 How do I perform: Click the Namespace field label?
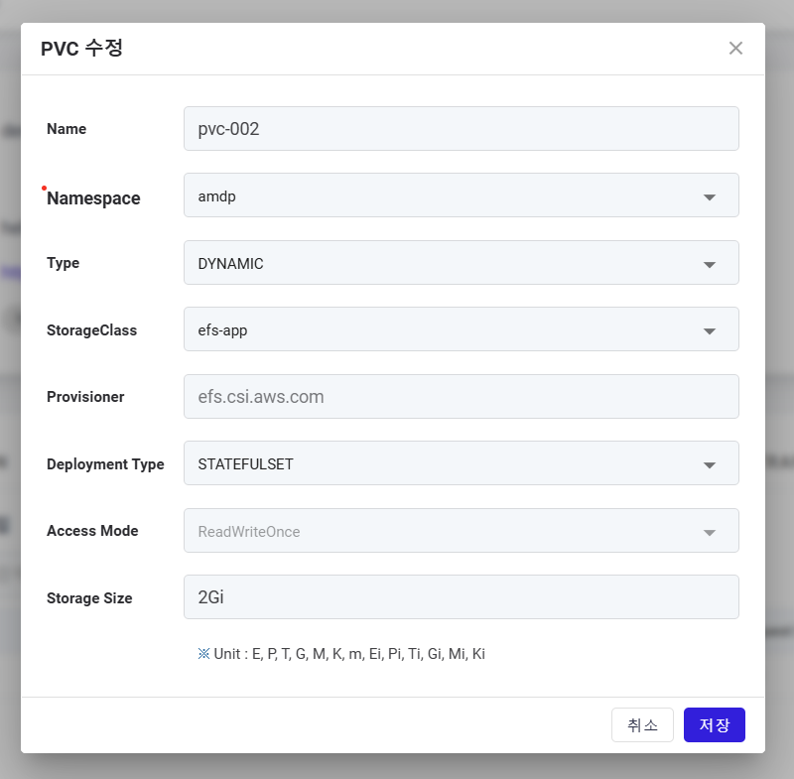pos(93,197)
